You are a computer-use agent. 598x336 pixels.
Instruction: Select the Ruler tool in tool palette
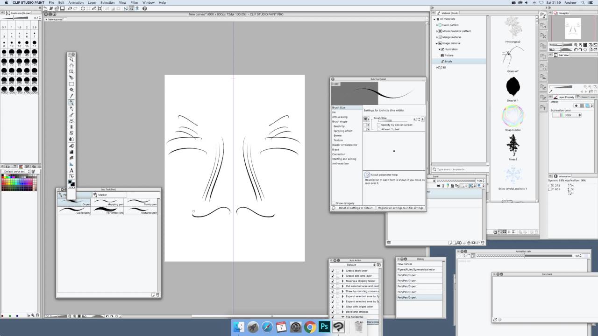point(71,164)
